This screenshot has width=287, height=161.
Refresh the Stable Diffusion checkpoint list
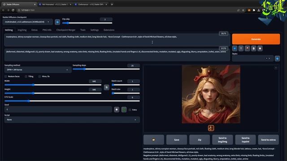[x=57, y=22]
